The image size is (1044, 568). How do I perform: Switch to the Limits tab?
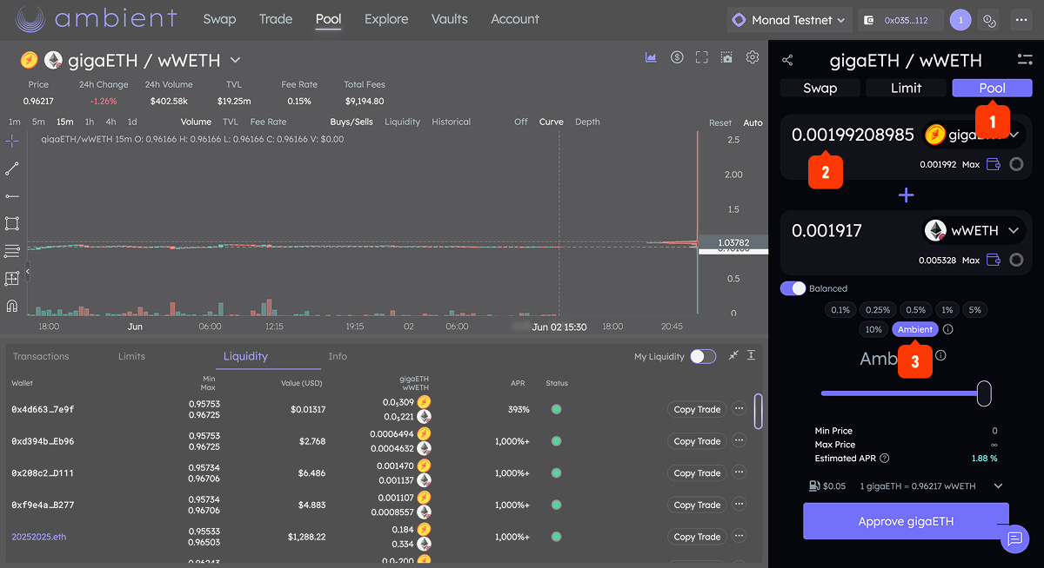pos(131,356)
